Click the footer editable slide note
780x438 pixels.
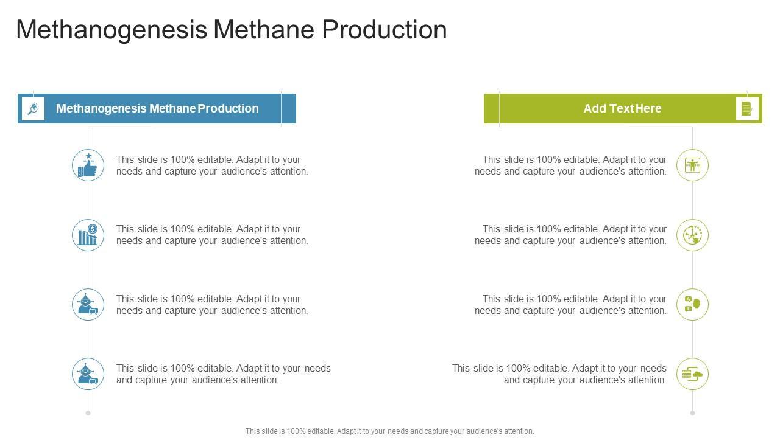(x=390, y=431)
